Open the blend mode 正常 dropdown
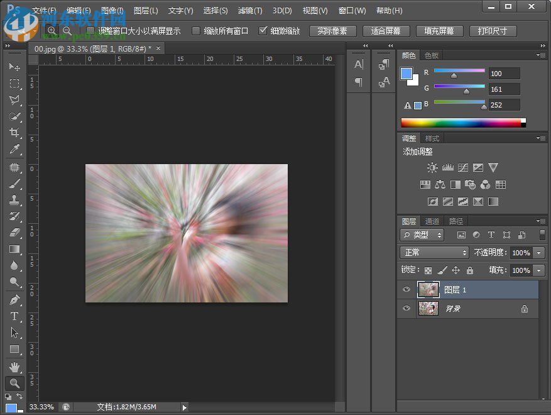 (434, 252)
